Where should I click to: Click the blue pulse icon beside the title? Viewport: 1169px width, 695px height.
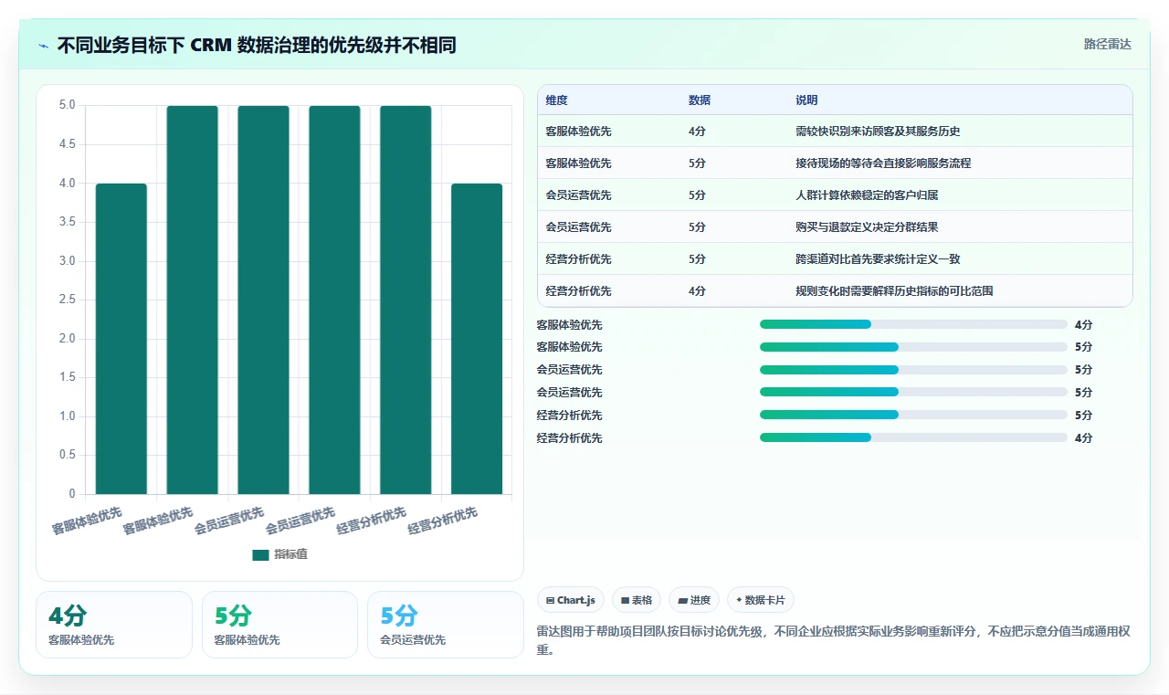click(44, 46)
